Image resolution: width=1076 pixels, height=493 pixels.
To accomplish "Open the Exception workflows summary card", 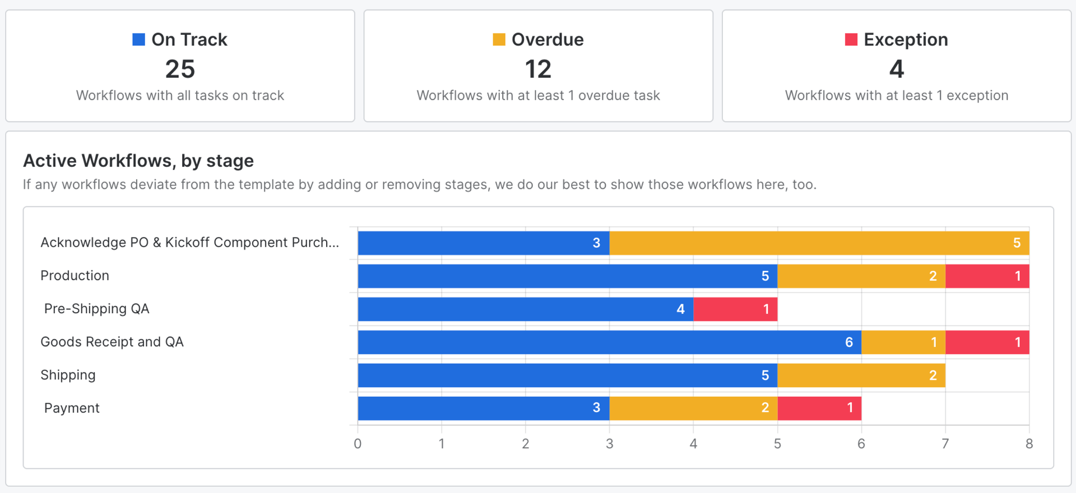I will (896, 66).
